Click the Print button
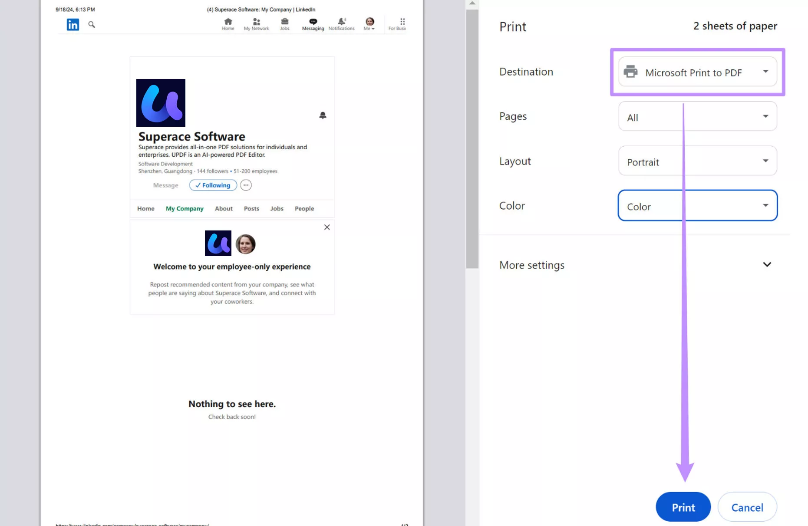The width and height of the screenshot is (808, 526). [x=683, y=507]
